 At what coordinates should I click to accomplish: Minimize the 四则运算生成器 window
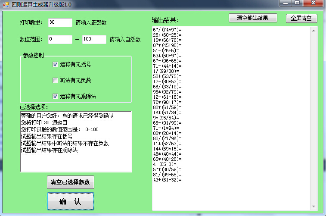pyautogui.click(x=286, y=3)
